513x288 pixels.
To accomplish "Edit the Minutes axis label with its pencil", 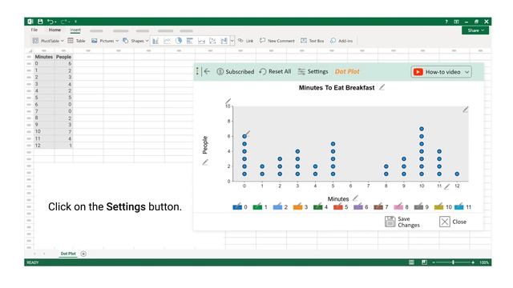I will pyautogui.click(x=355, y=198).
